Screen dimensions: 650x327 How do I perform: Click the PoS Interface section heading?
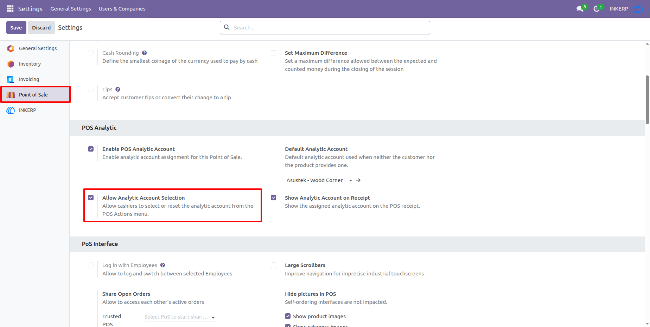(100, 244)
